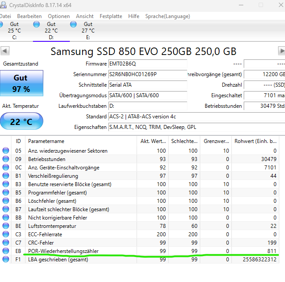
Task: Click the Firmware field EMT02B6Q
Action: click(x=148, y=64)
